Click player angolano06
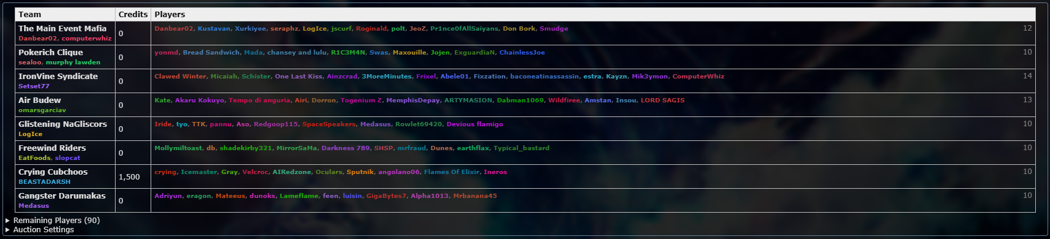The image size is (1050, 239). (x=399, y=172)
